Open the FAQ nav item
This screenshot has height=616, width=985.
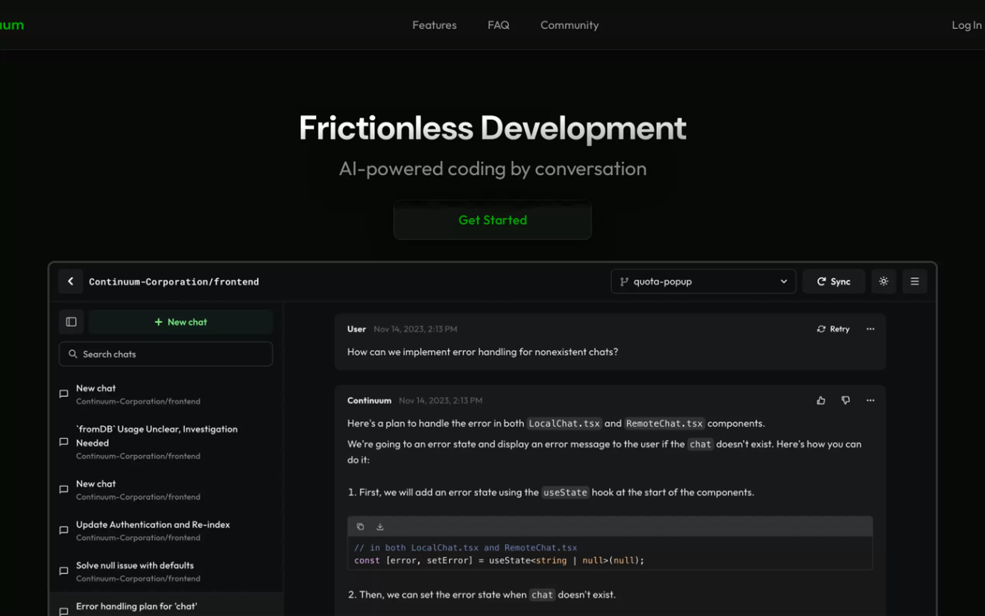point(498,25)
